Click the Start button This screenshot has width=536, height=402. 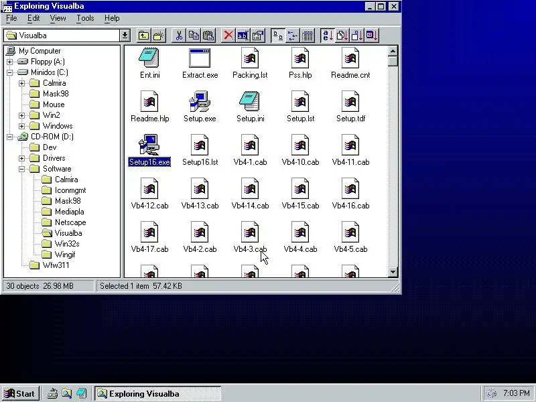(20, 393)
